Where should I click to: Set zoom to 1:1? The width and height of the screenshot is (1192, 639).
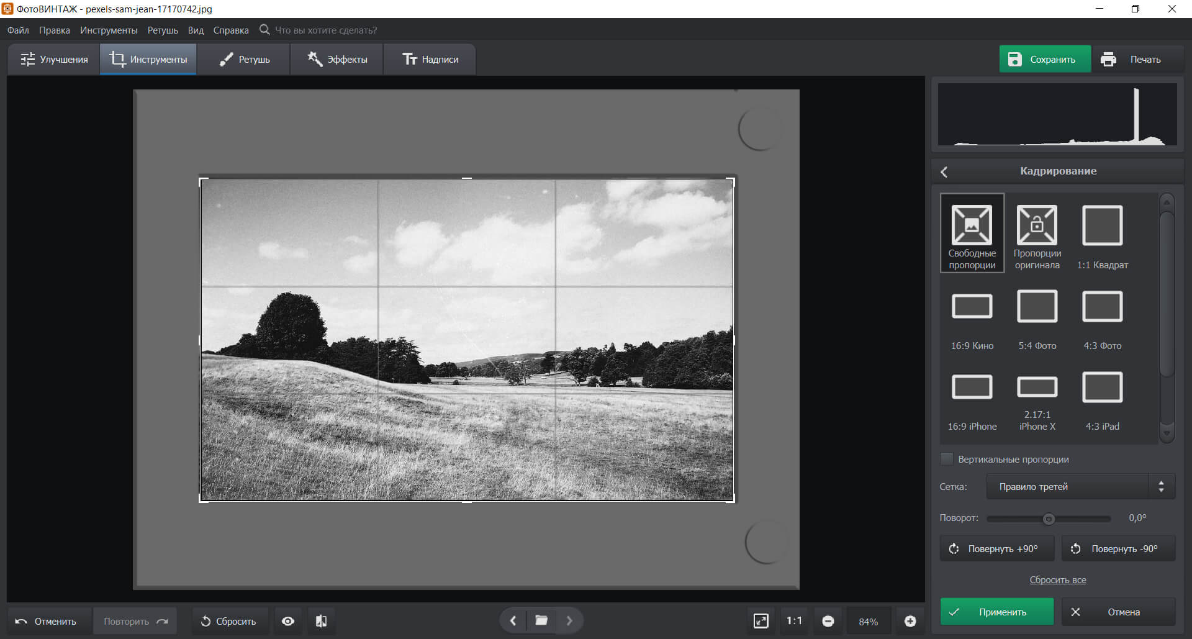tap(794, 621)
